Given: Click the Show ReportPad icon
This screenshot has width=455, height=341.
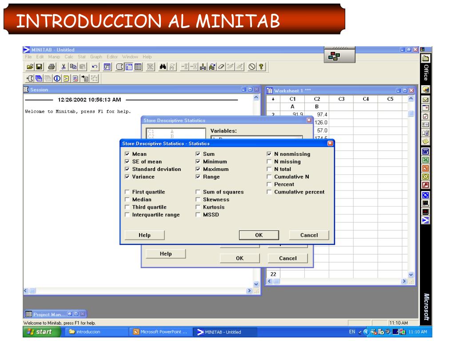Looking at the screenshot, I should pyautogui.click(x=76, y=78).
